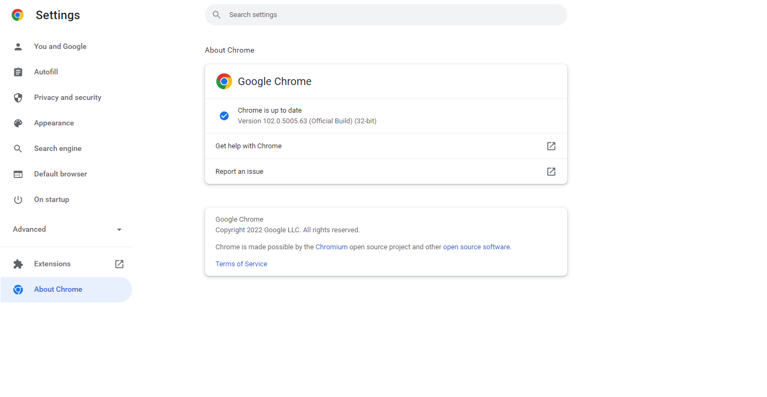Open the Chromium project link
This screenshot has width=767, height=397.
tap(331, 247)
